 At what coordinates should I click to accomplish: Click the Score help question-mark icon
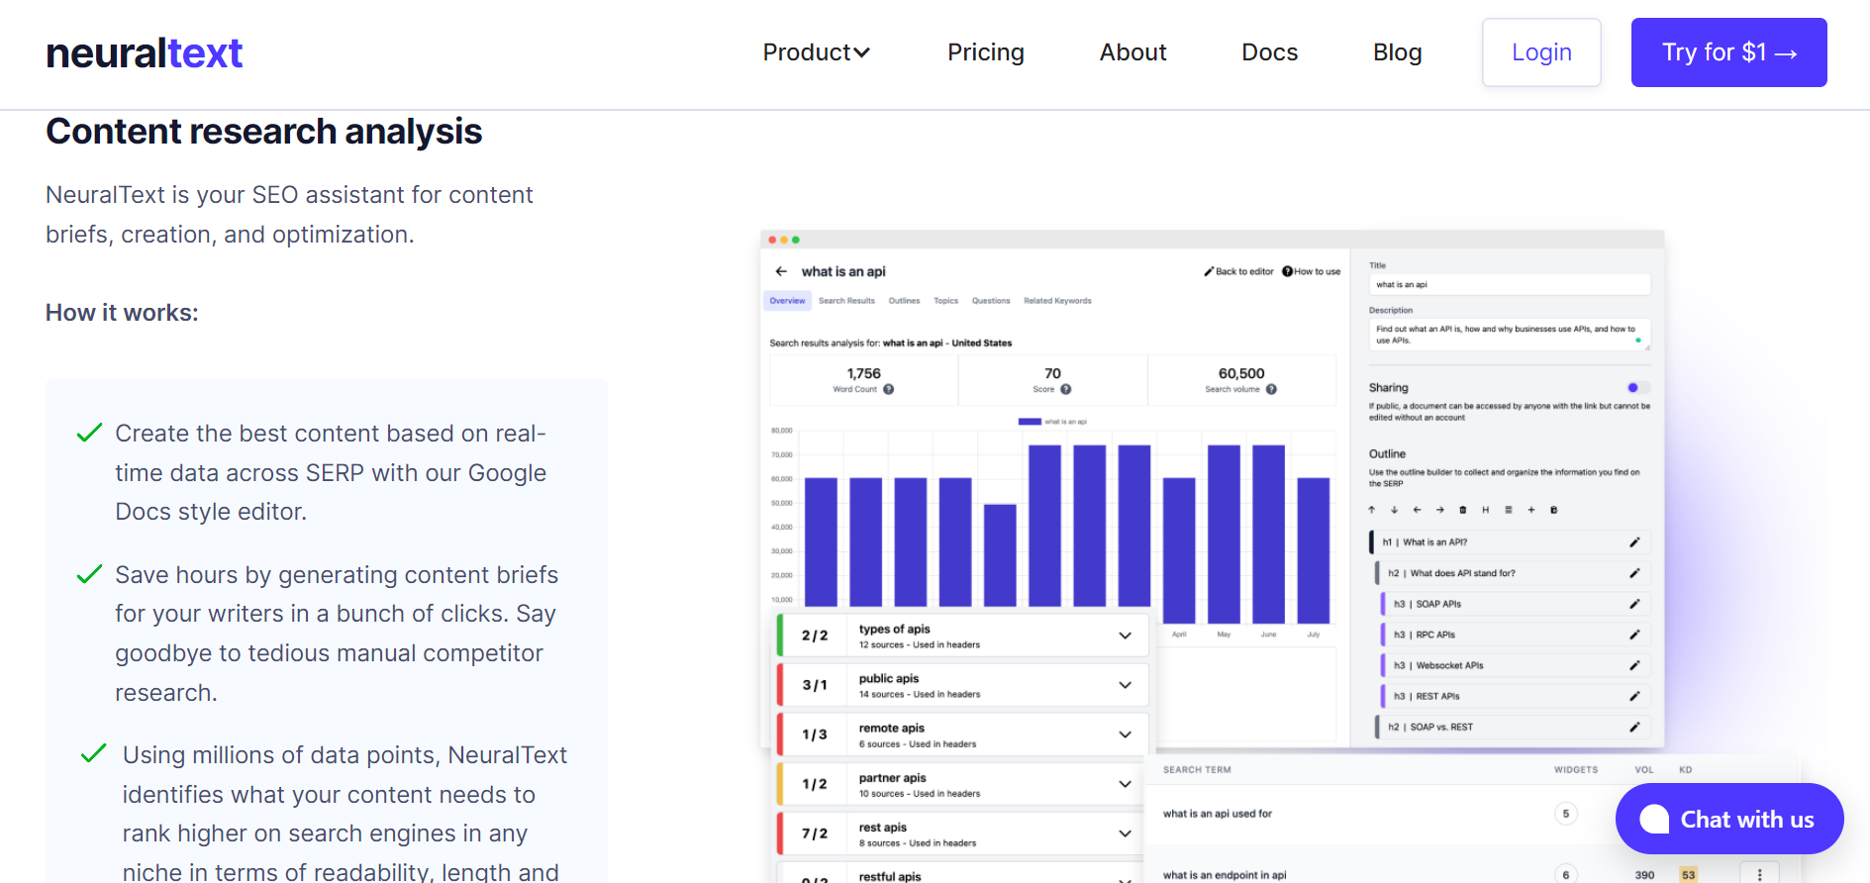pyautogui.click(x=1066, y=389)
